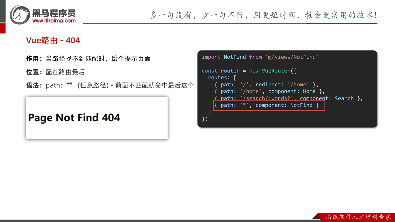Select the line "配在路由最后"
Viewport: 395px width, 222px height.
65,72
